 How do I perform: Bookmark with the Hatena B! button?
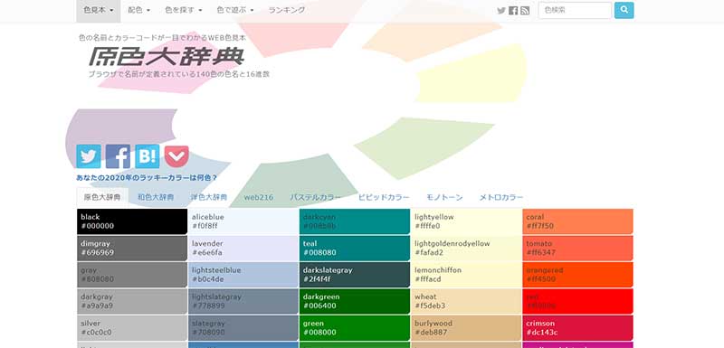tap(148, 156)
